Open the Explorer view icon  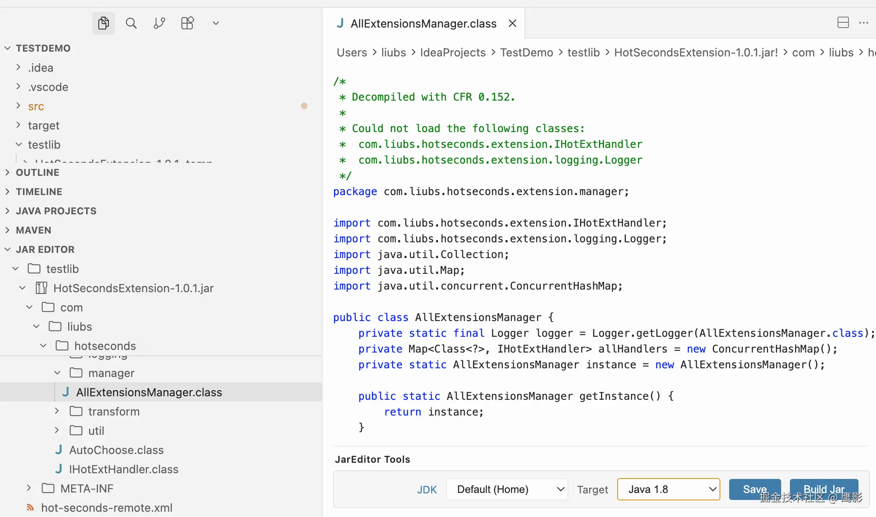[104, 23]
